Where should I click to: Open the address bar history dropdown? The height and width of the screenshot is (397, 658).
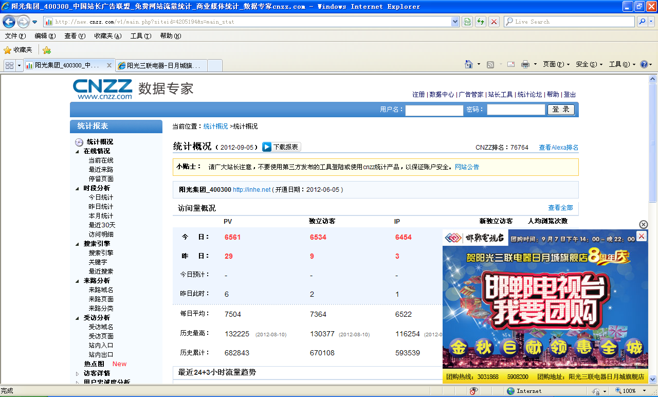pyautogui.click(x=455, y=22)
